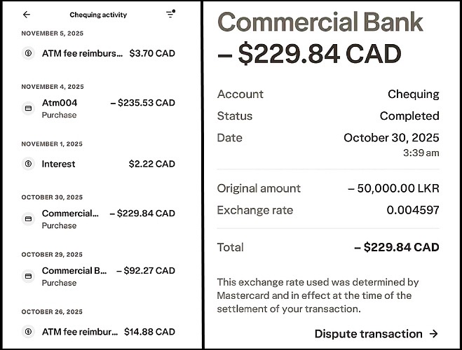Click card icon for October 29 purchase

pos(28,276)
